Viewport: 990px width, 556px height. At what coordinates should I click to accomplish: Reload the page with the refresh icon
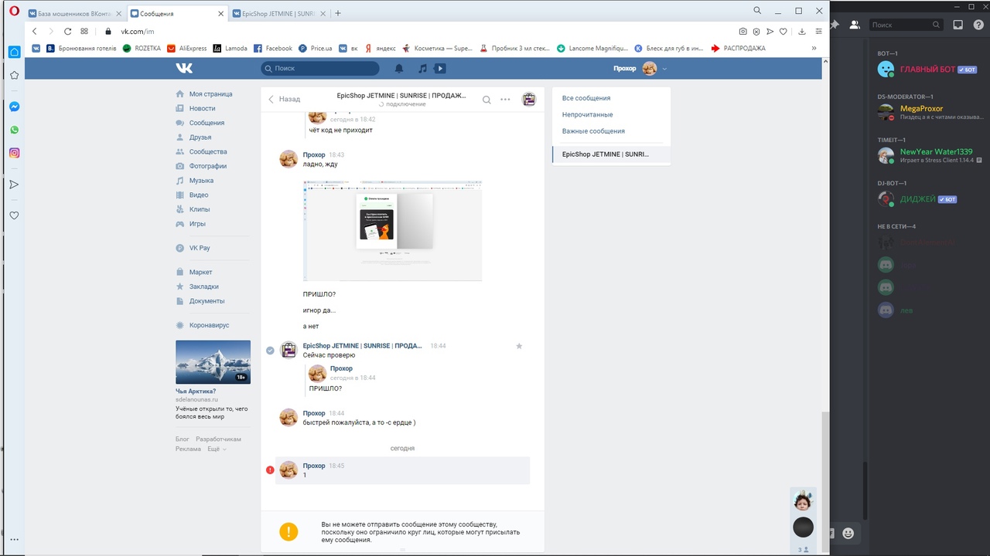(67, 32)
